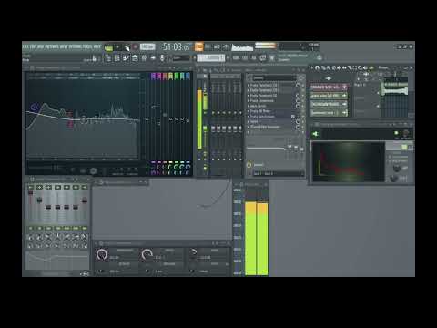Open the Fruity Compressor slot's arrow menu
The image size is (437, 328).
249,100
